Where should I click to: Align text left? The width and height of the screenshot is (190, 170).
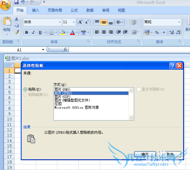click(97, 32)
